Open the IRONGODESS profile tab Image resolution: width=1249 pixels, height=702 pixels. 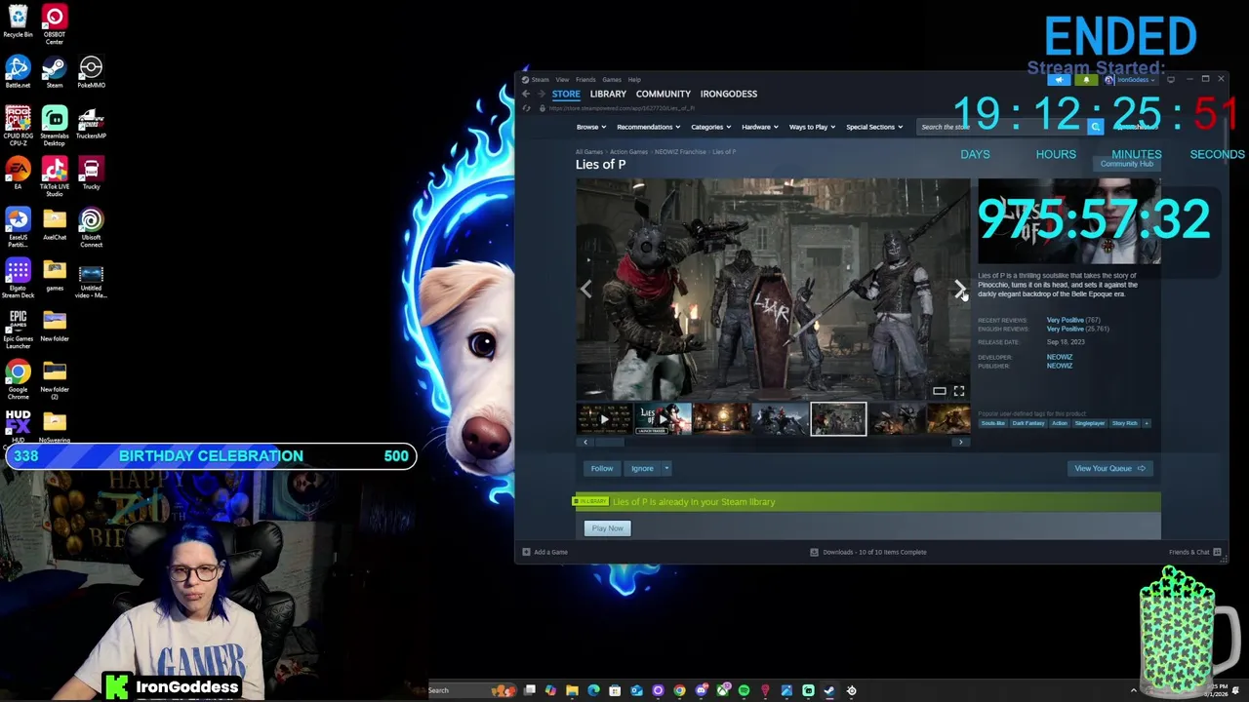tap(729, 94)
